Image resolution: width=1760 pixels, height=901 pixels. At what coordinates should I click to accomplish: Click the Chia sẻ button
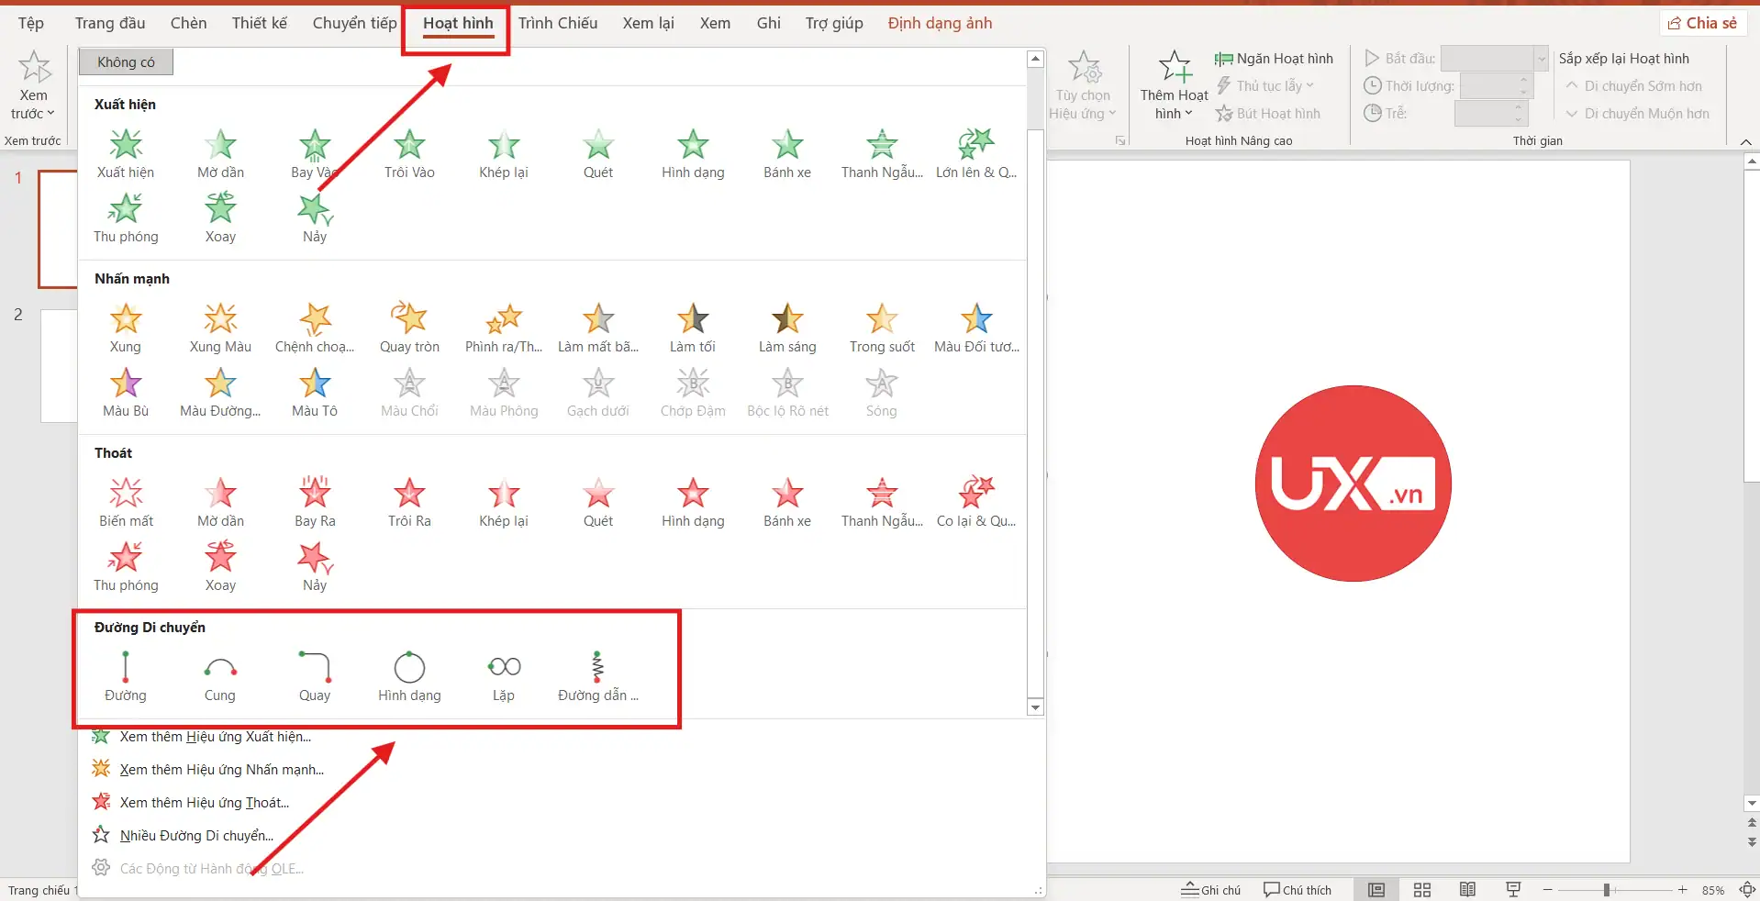click(x=1702, y=23)
